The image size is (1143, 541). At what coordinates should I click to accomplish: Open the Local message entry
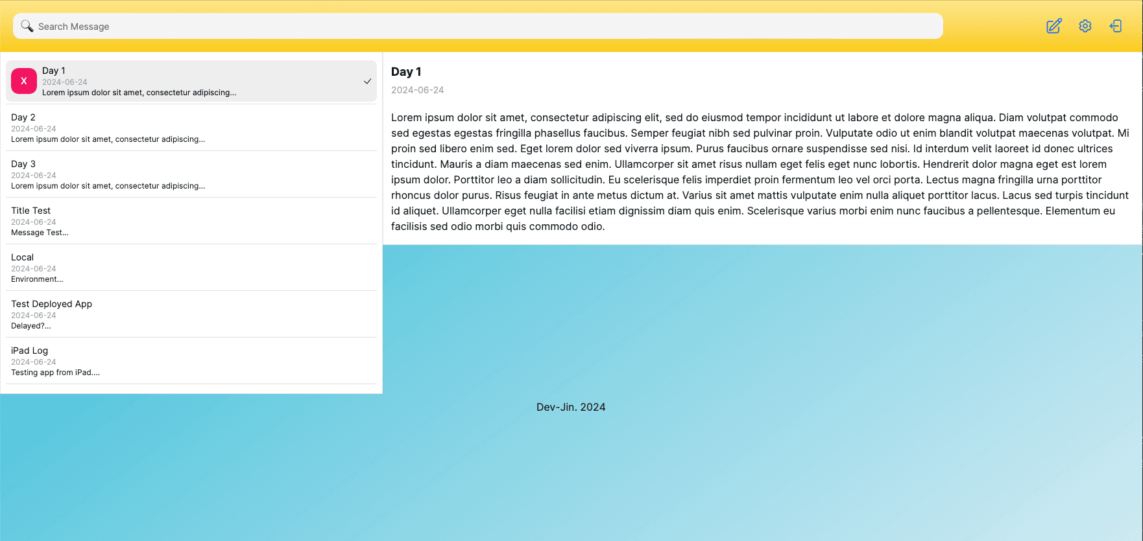(191, 268)
